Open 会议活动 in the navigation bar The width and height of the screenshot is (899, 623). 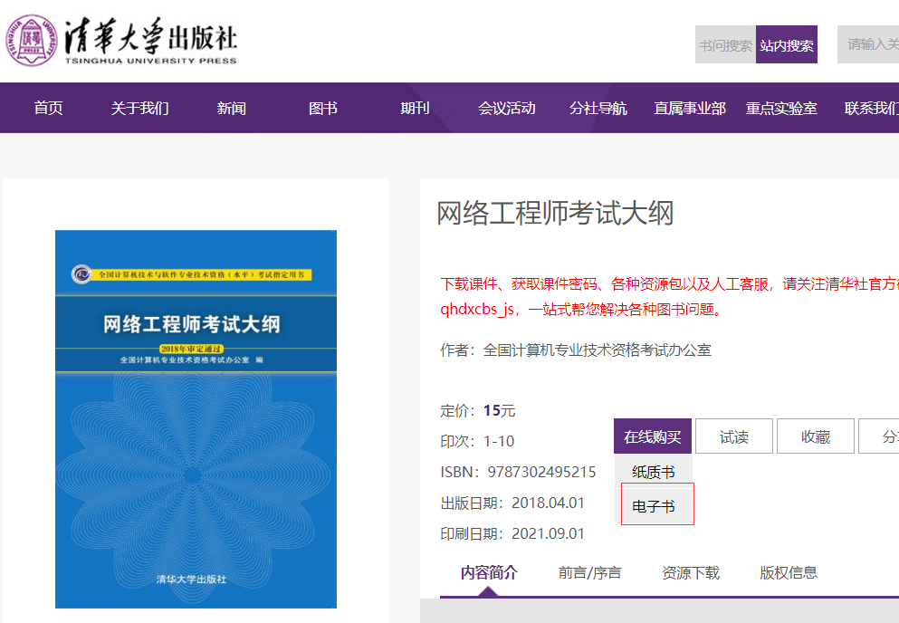click(x=507, y=109)
